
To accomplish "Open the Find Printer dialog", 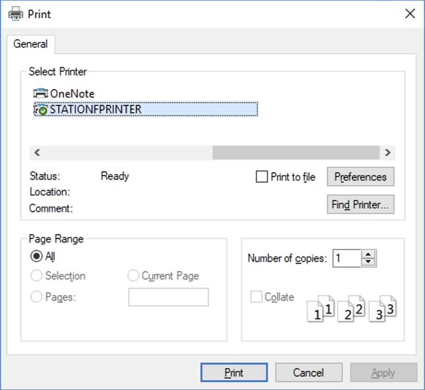I will click(x=360, y=205).
